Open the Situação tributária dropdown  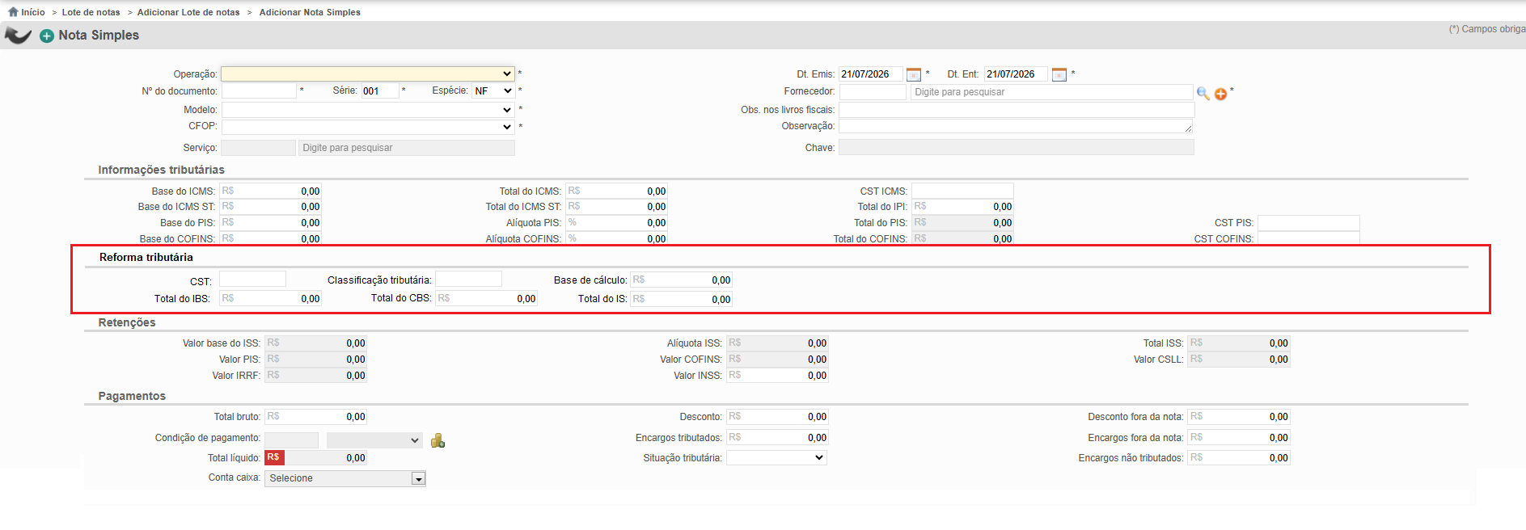tap(776, 457)
